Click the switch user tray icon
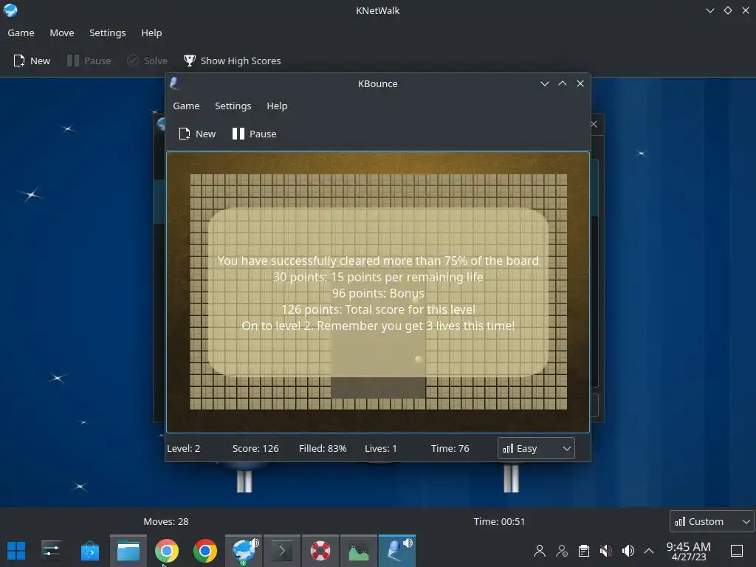Screen dimensions: 756x567 tap(562, 551)
